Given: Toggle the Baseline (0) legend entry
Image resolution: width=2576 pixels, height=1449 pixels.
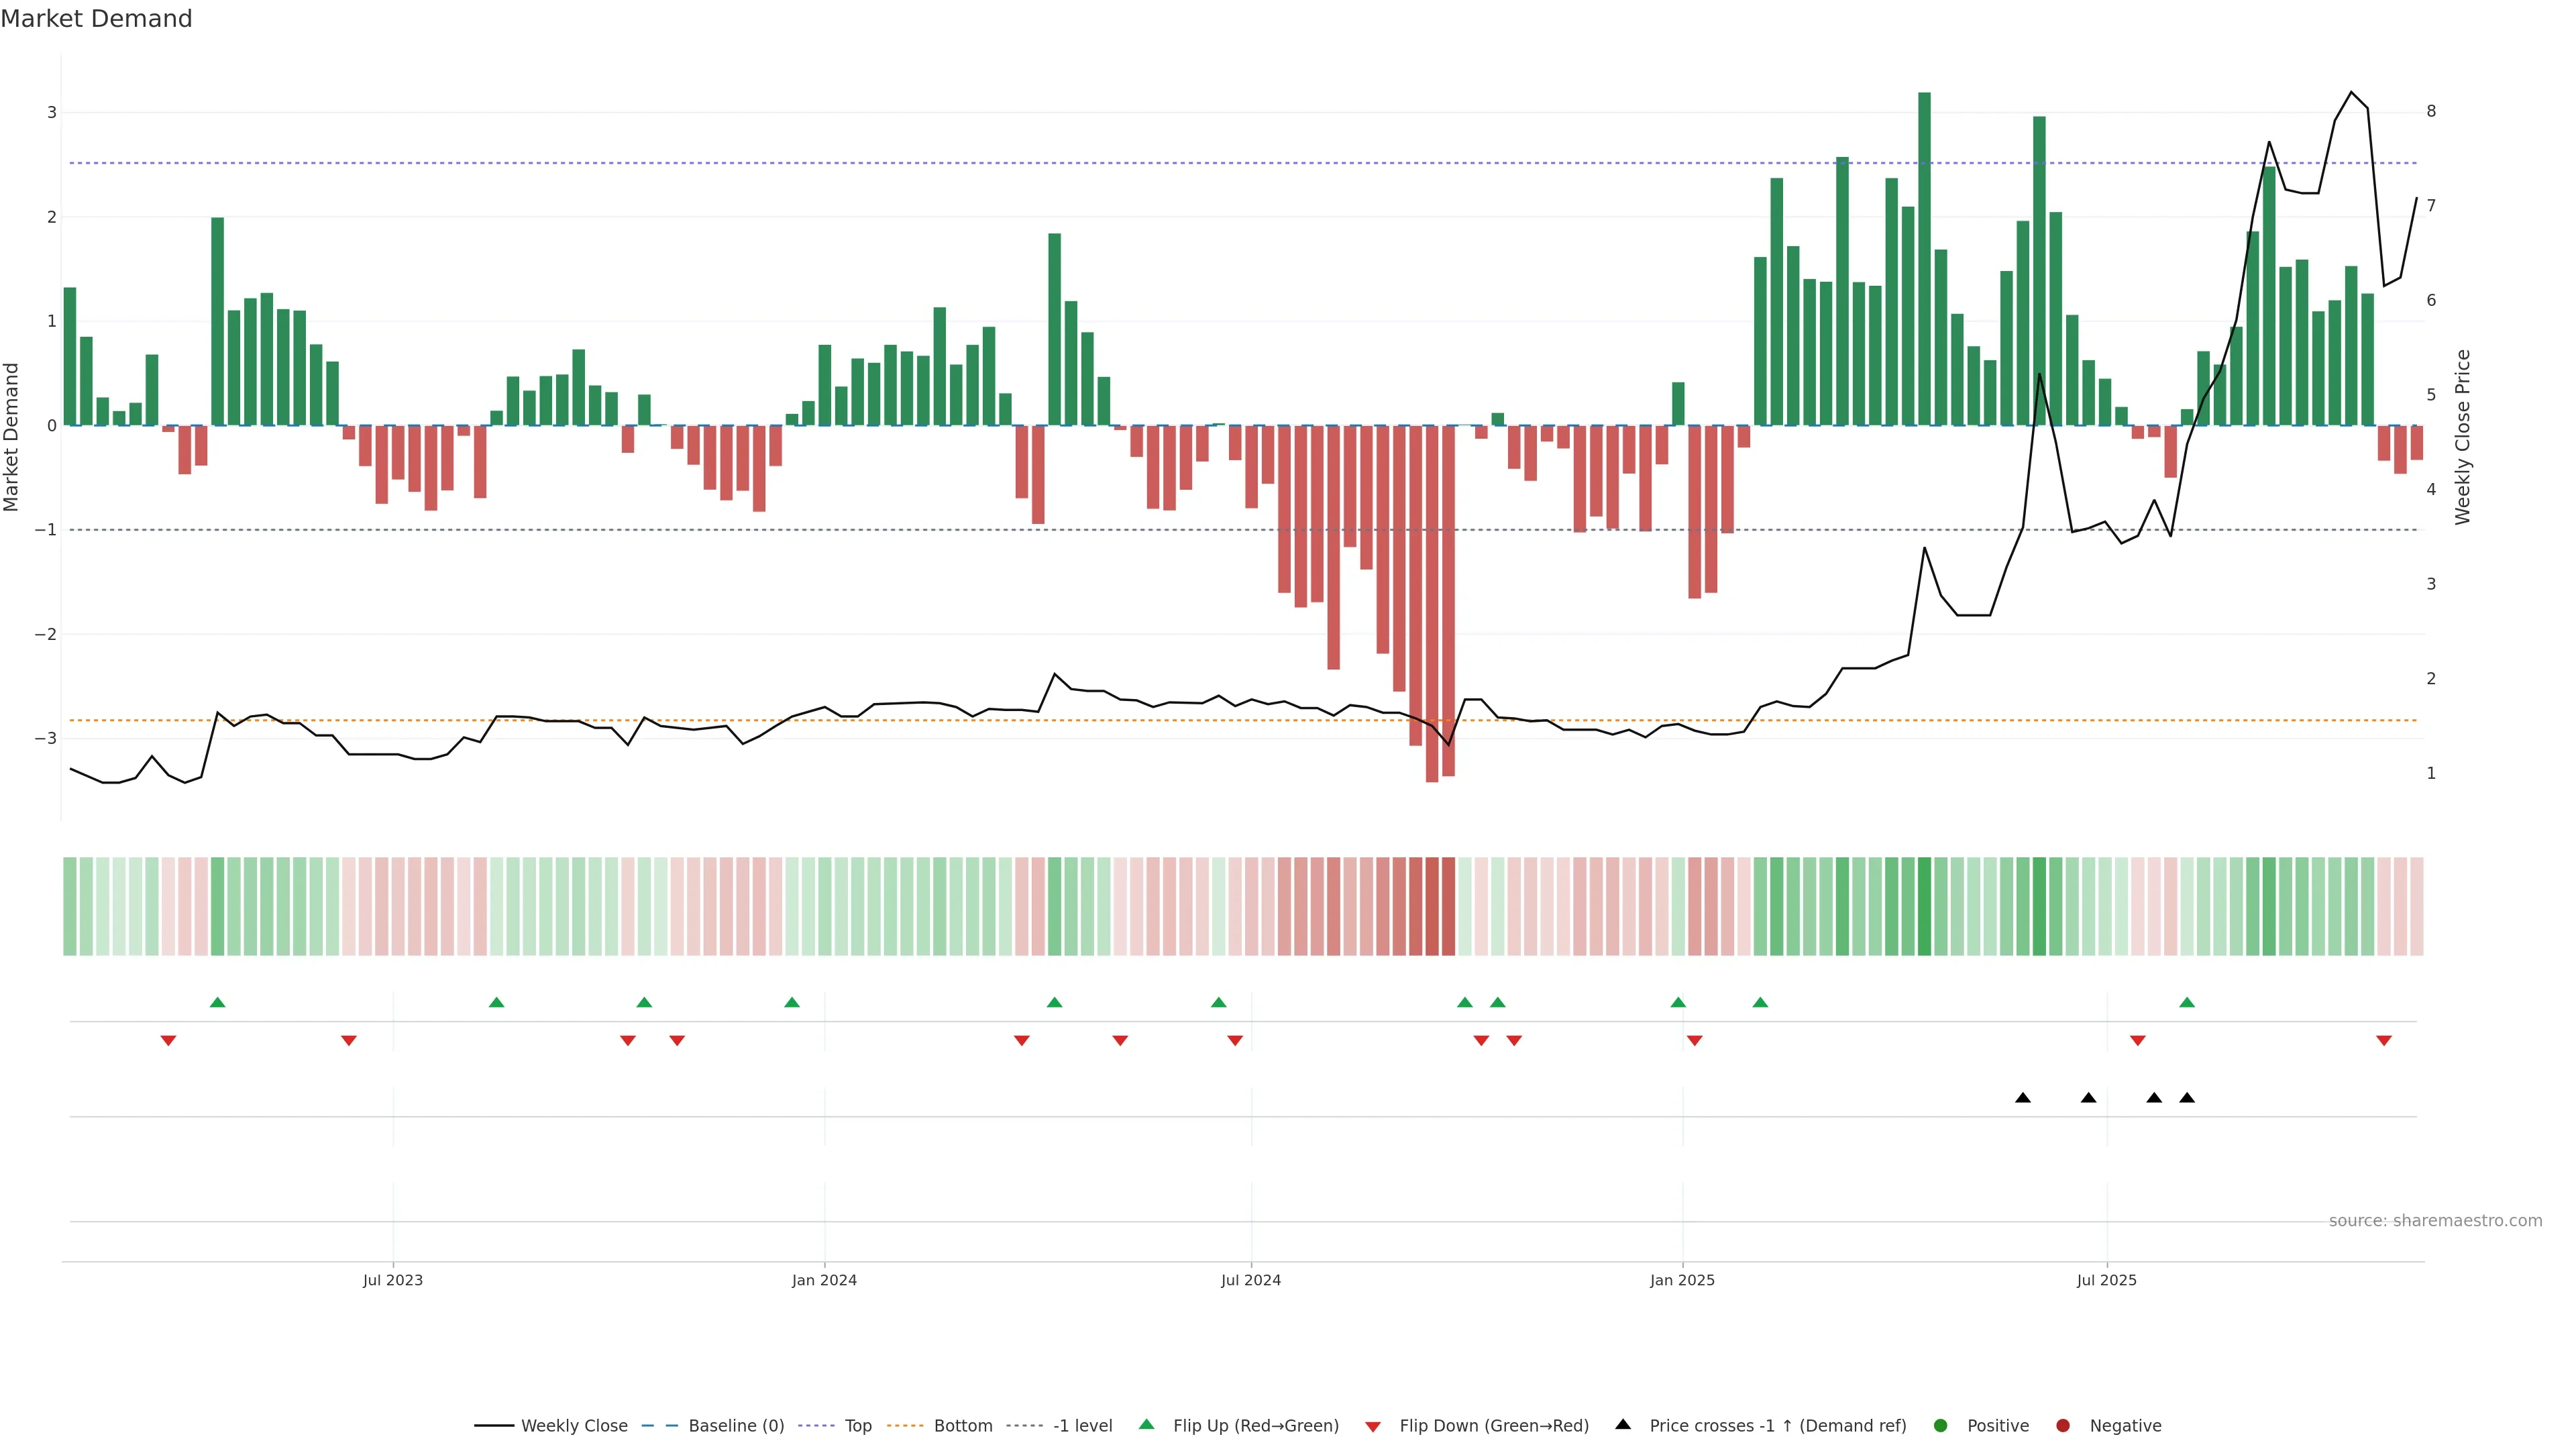Looking at the screenshot, I should coord(736,1425).
